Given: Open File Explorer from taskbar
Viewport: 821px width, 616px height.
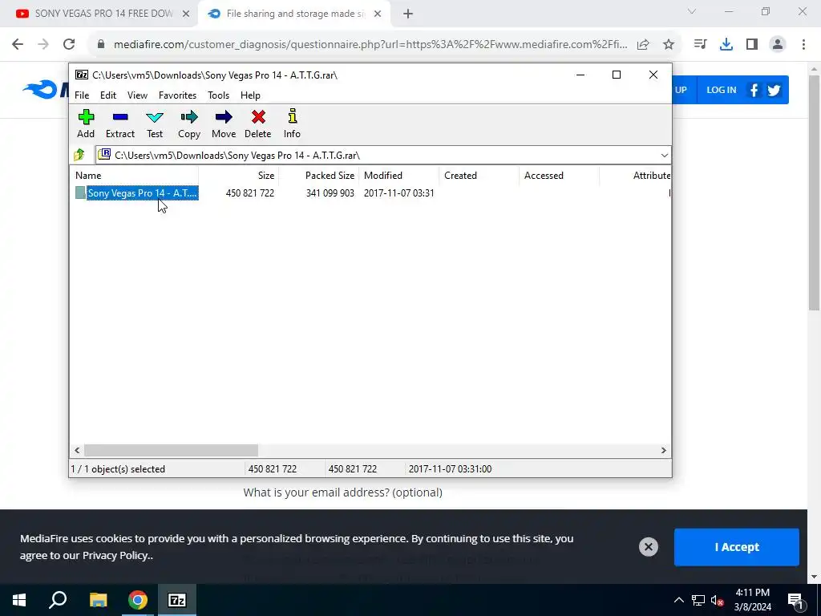Looking at the screenshot, I should click(x=98, y=600).
